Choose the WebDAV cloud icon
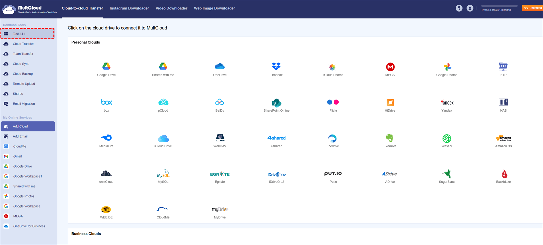The width and height of the screenshot is (543, 245). pos(220,138)
